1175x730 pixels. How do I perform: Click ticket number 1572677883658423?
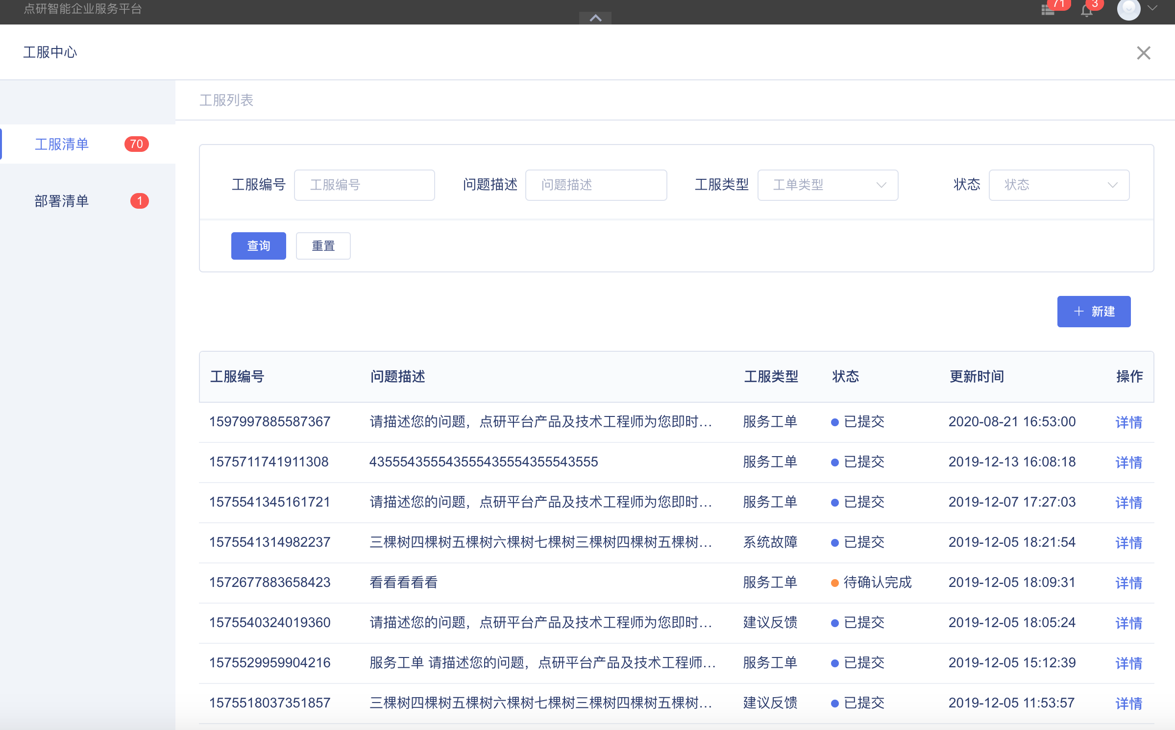[269, 583]
